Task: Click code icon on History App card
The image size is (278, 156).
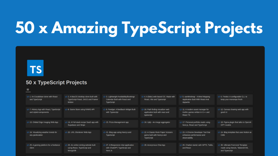Action: (x=28, y=110)
